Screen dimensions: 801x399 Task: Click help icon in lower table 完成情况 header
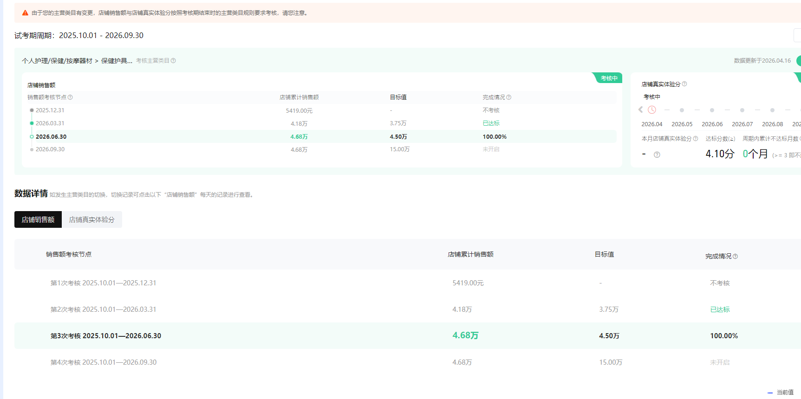click(x=735, y=257)
